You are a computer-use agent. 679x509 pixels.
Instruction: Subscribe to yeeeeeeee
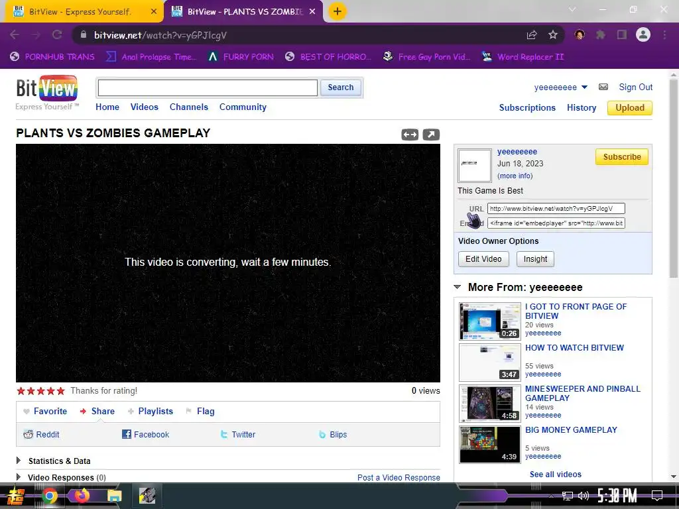pyautogui.click(x=622, y=157)
